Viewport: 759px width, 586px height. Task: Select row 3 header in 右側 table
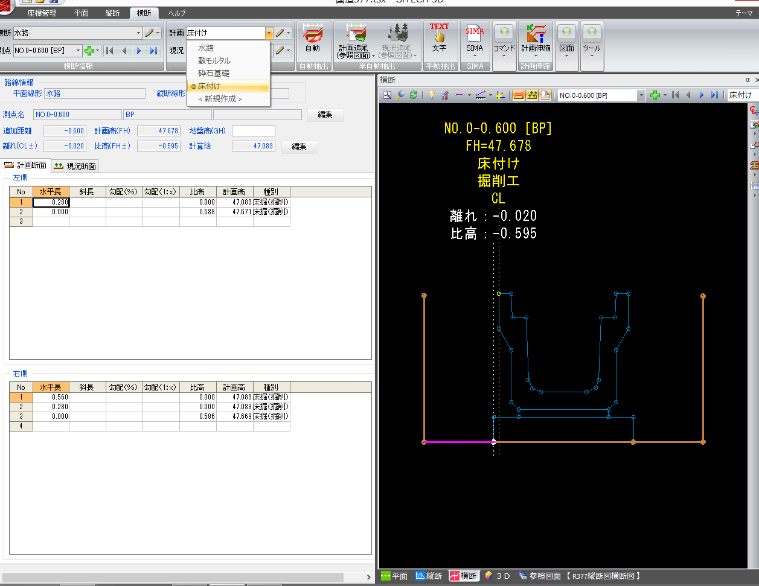click(21, 416)
